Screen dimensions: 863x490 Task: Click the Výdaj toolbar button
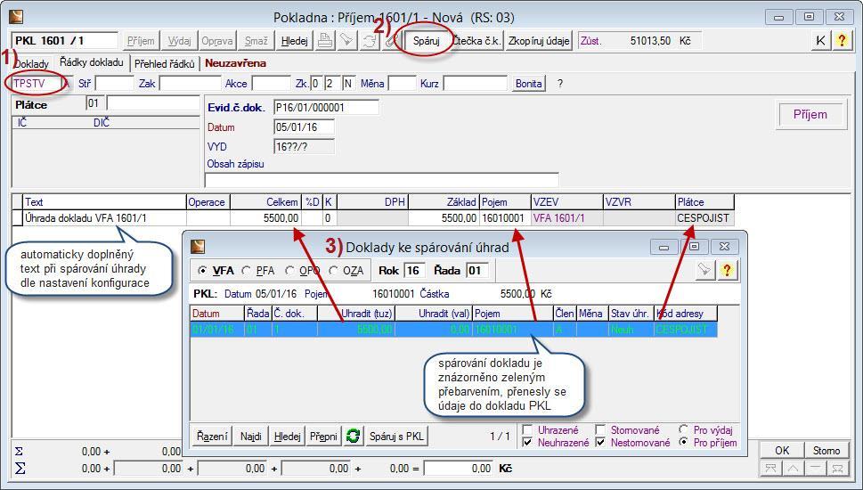coord(179,41)
